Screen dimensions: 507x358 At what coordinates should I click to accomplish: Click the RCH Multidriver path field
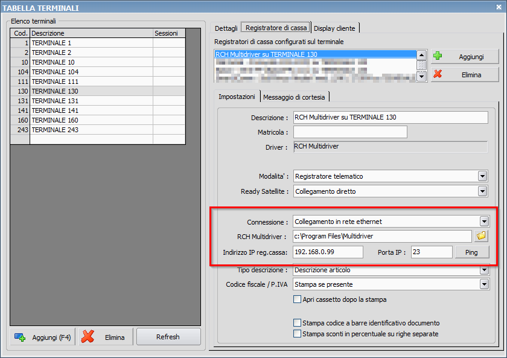coord(382,236)
